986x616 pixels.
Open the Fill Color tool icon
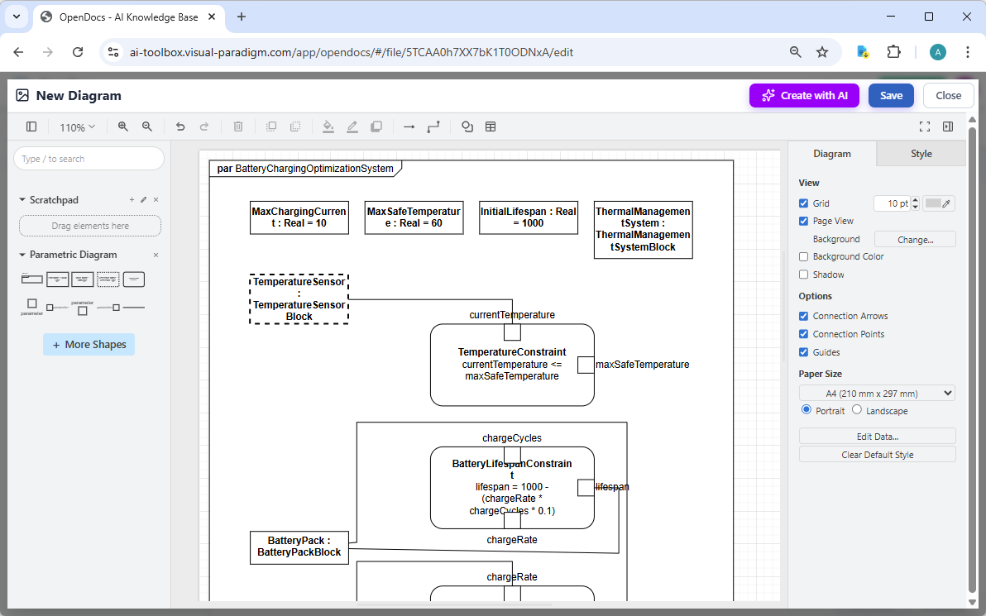[328, 127]
